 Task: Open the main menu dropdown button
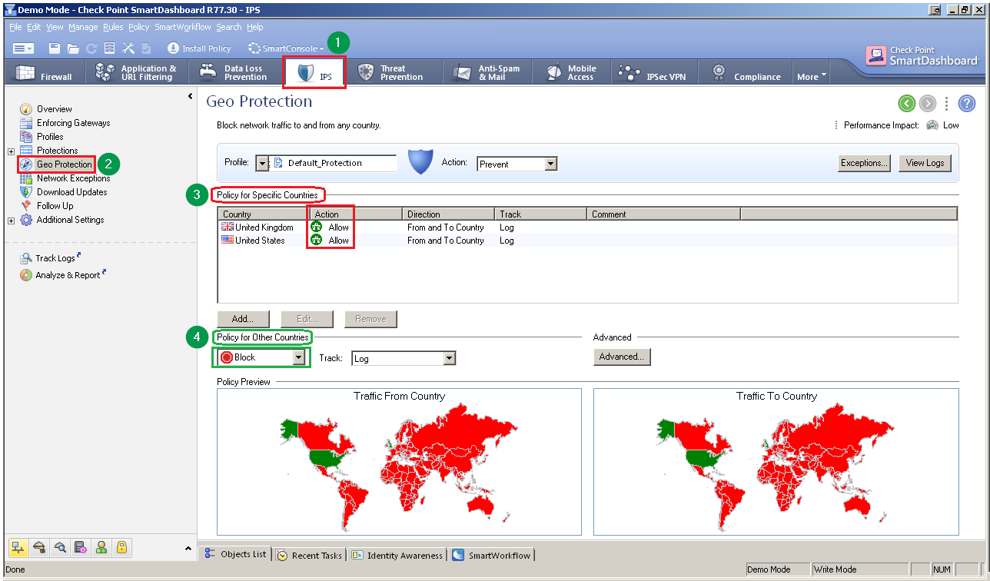click(x=23, y=48)
